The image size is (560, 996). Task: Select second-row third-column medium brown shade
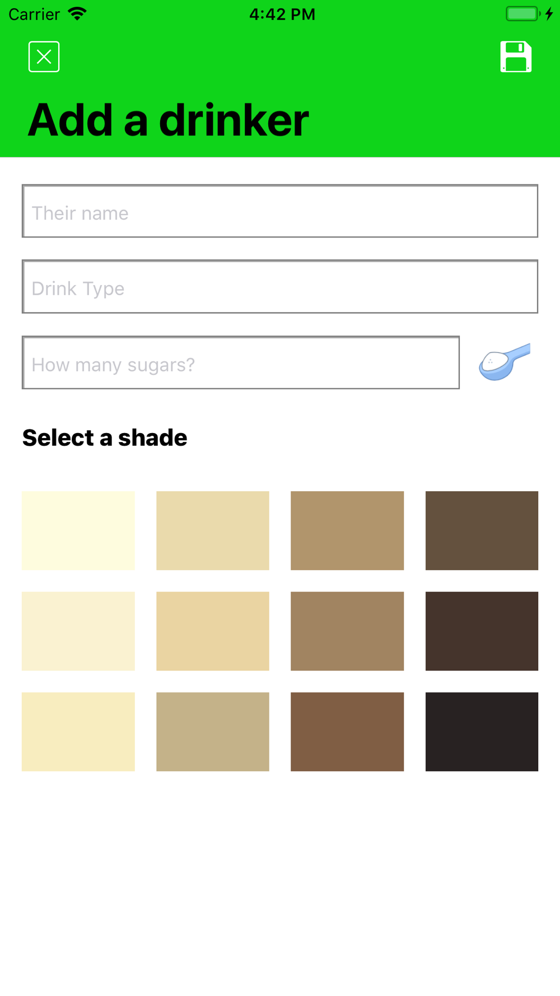click(x=347, y=631)
